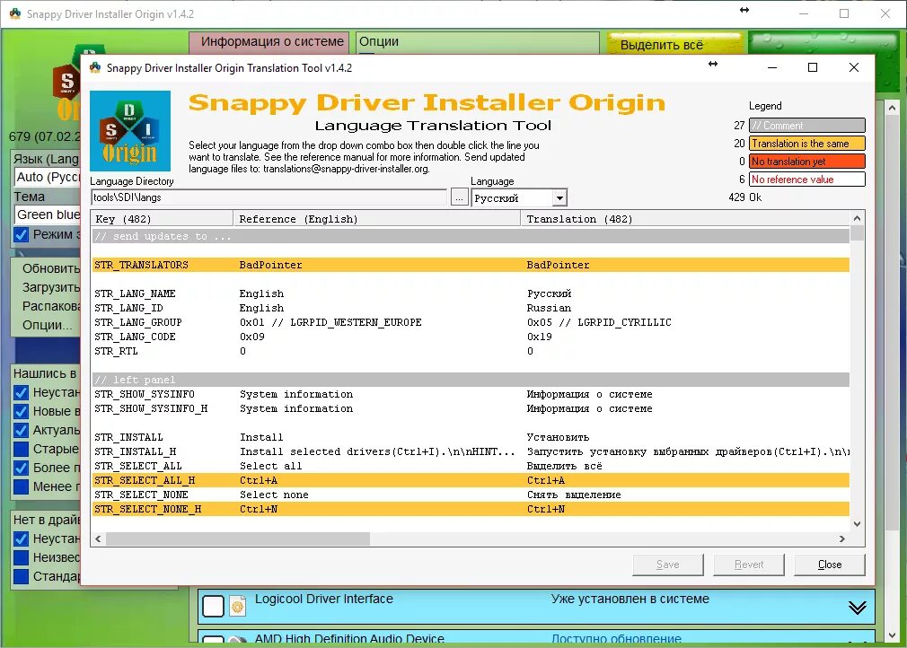907x648 pixels.
Task: Toggle the Более checkbox in main window
Action: [22, 468]
